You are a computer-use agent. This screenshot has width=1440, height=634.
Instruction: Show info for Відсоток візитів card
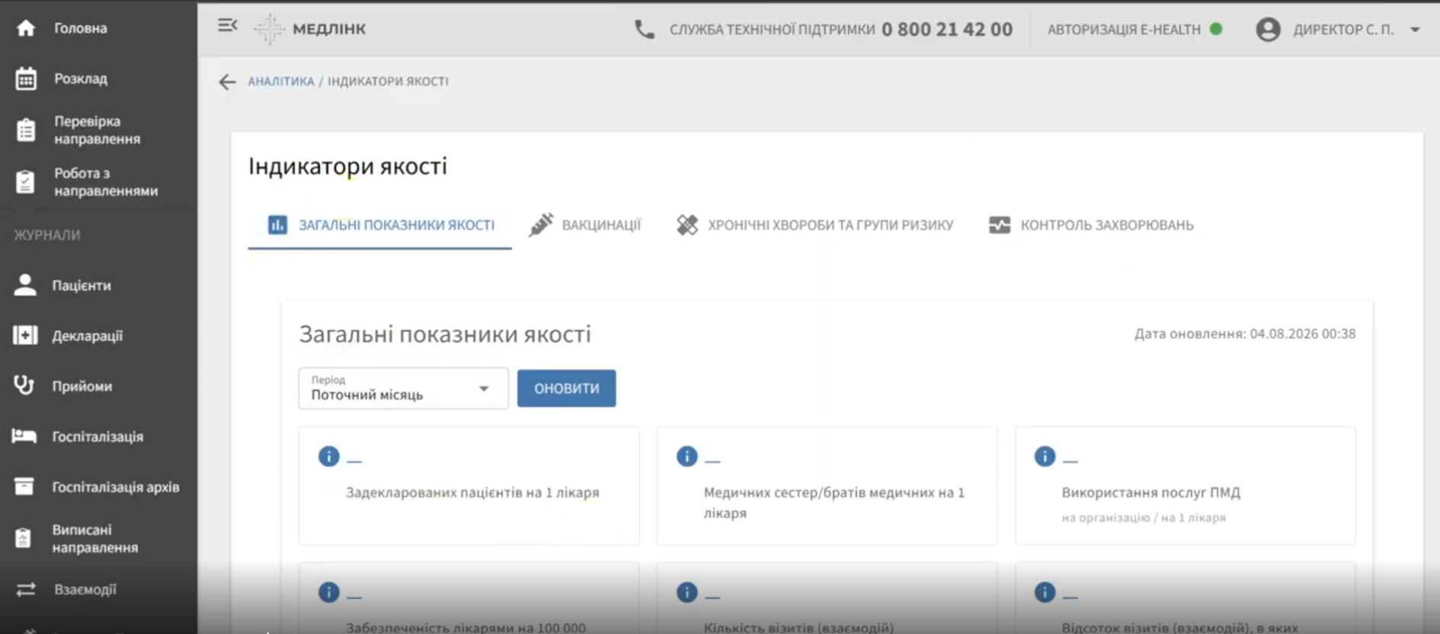click(x=1045, y=592)
